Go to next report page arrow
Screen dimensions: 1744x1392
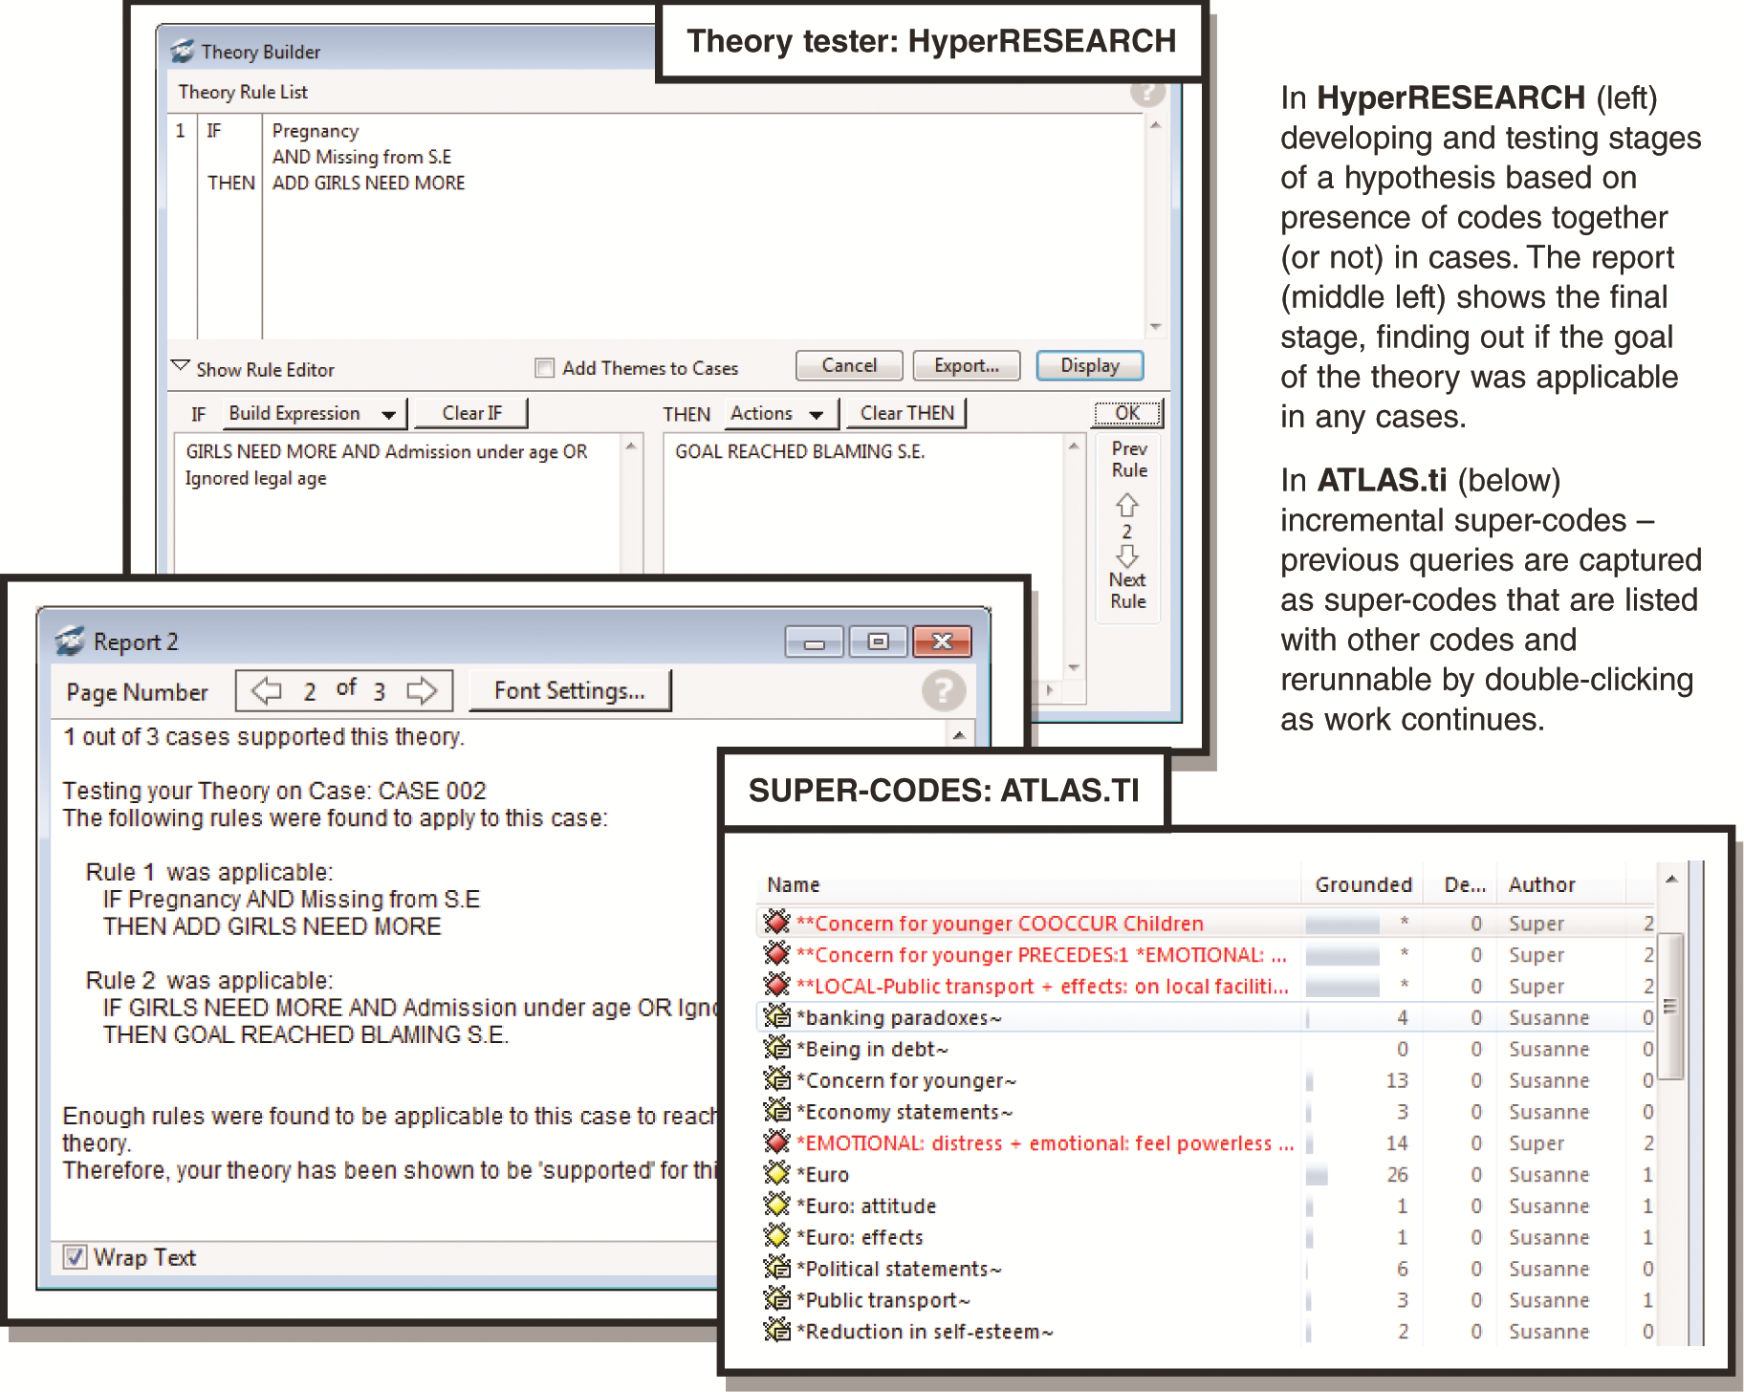click(x=422, y=690)
